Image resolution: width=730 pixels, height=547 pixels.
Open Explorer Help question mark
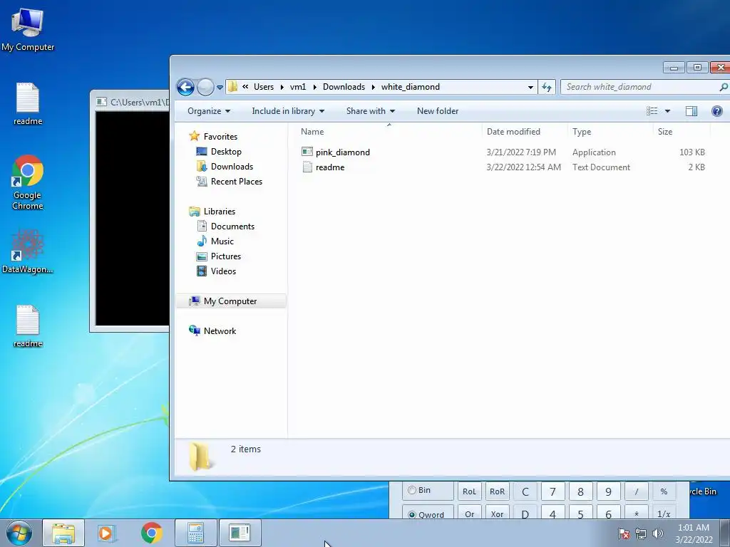click(x=717, y=110)
